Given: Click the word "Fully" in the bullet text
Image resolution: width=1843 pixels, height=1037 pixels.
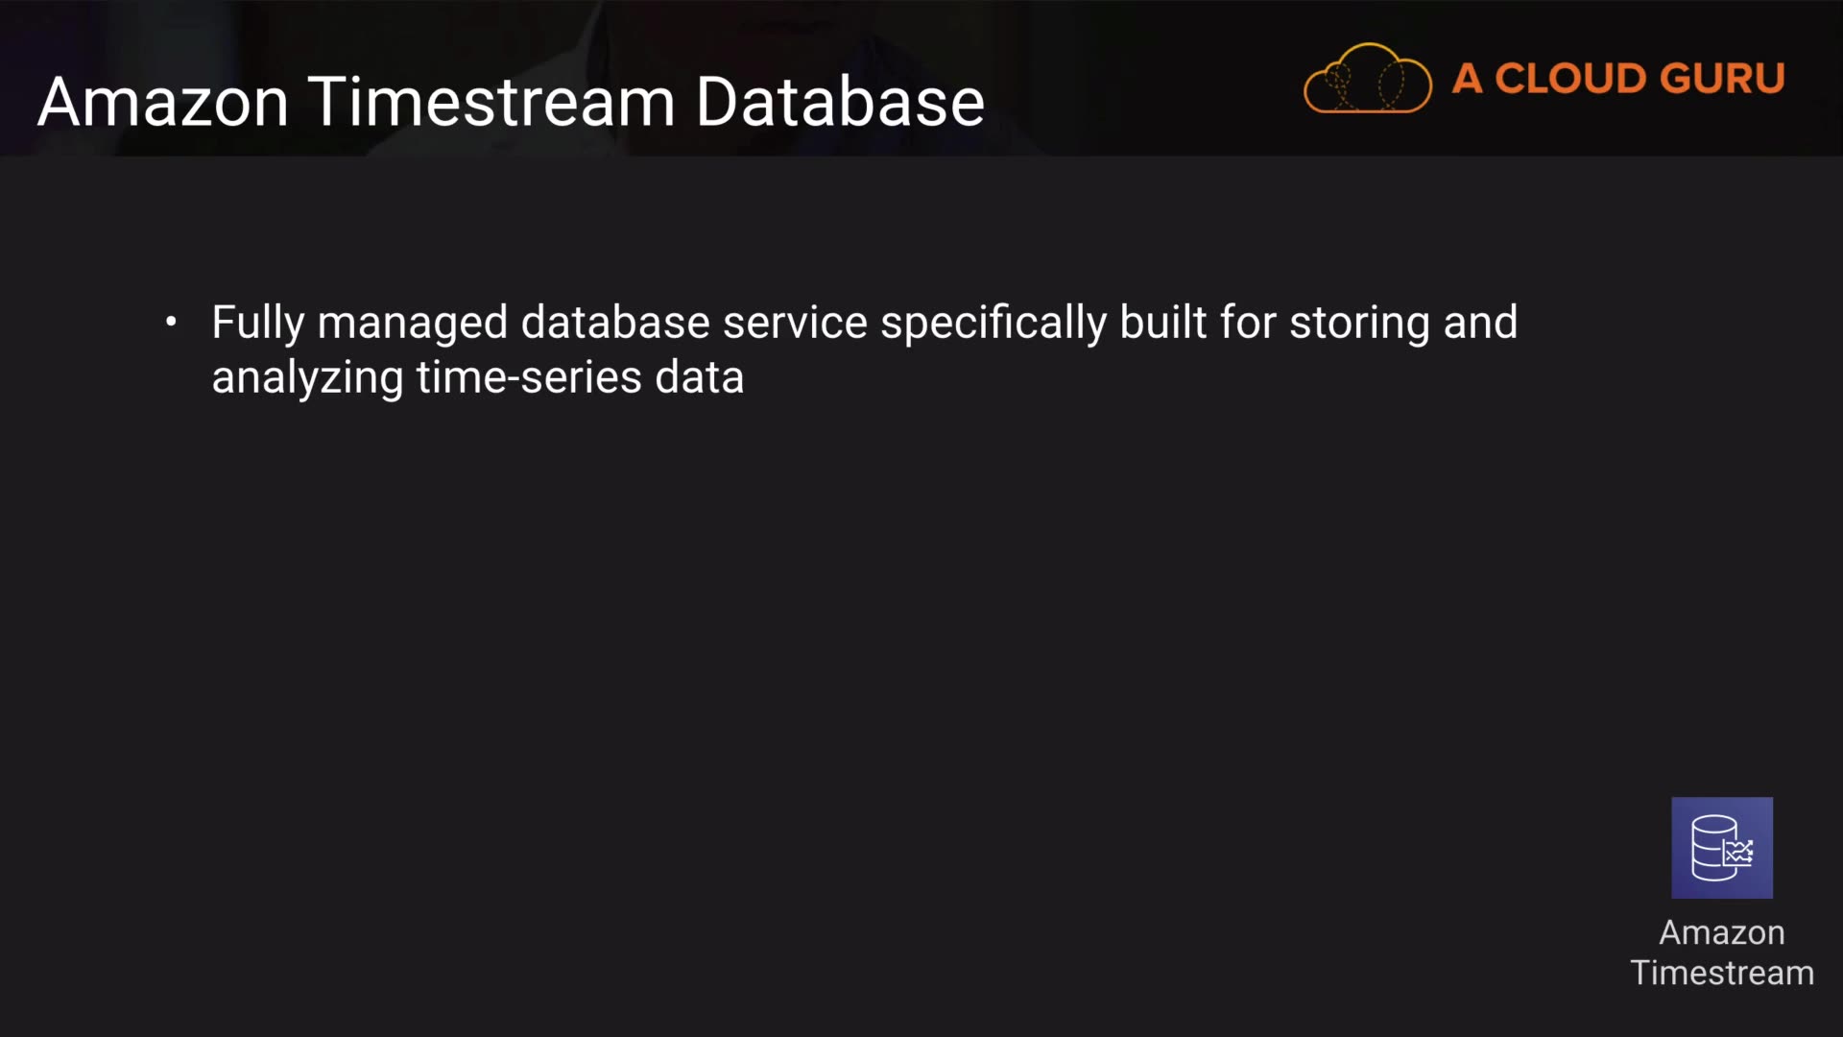Looking at the screenshot, I should coord(257,323).
